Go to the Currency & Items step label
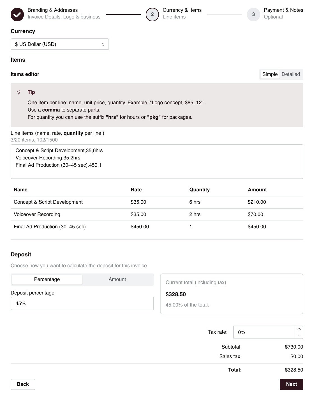Viewport: 319px width, 399px height. coord(182,10)
